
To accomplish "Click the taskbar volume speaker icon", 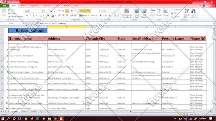I will coord(186,119).
